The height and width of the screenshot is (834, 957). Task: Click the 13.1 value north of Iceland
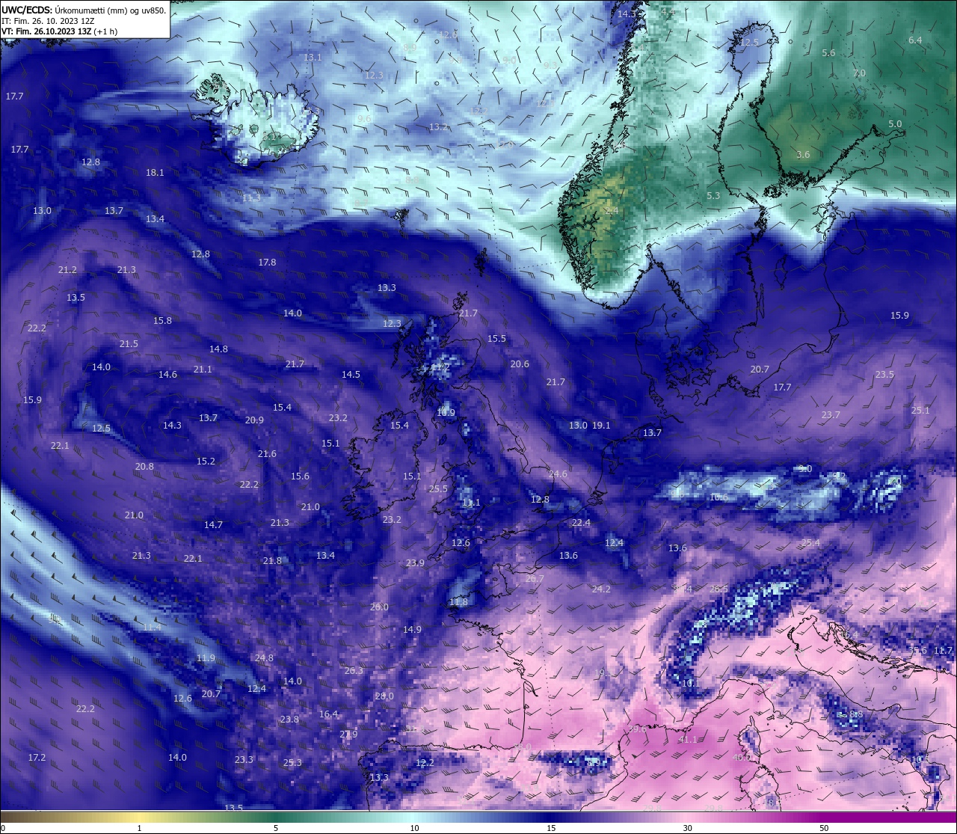(x=313, y=58)
